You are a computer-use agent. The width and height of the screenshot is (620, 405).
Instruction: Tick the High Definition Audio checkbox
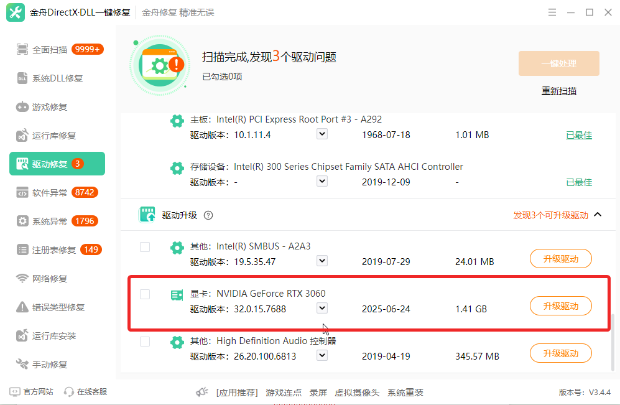[x=145, y=342]
